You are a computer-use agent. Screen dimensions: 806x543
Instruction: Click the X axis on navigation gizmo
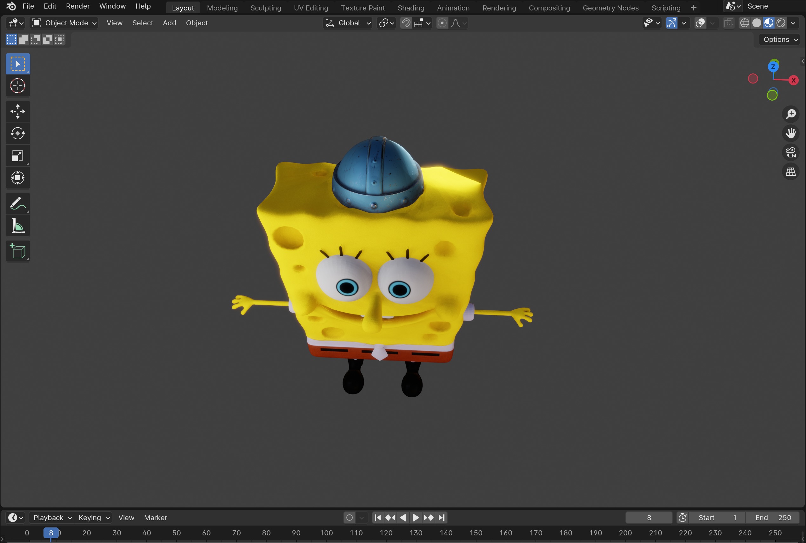point(793,80)
